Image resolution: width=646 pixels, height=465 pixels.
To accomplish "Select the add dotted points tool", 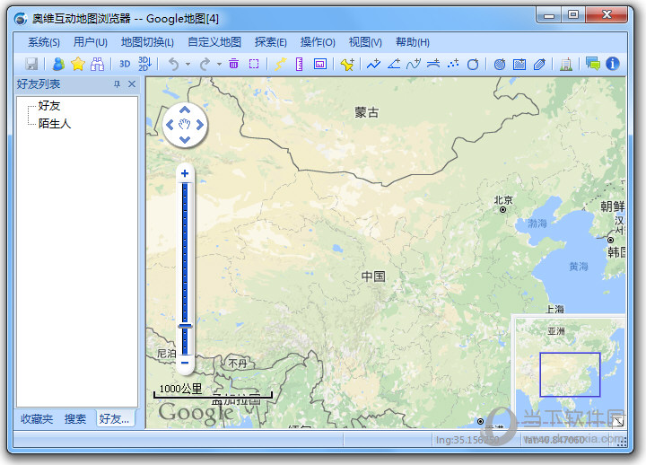I will (453, 64).
